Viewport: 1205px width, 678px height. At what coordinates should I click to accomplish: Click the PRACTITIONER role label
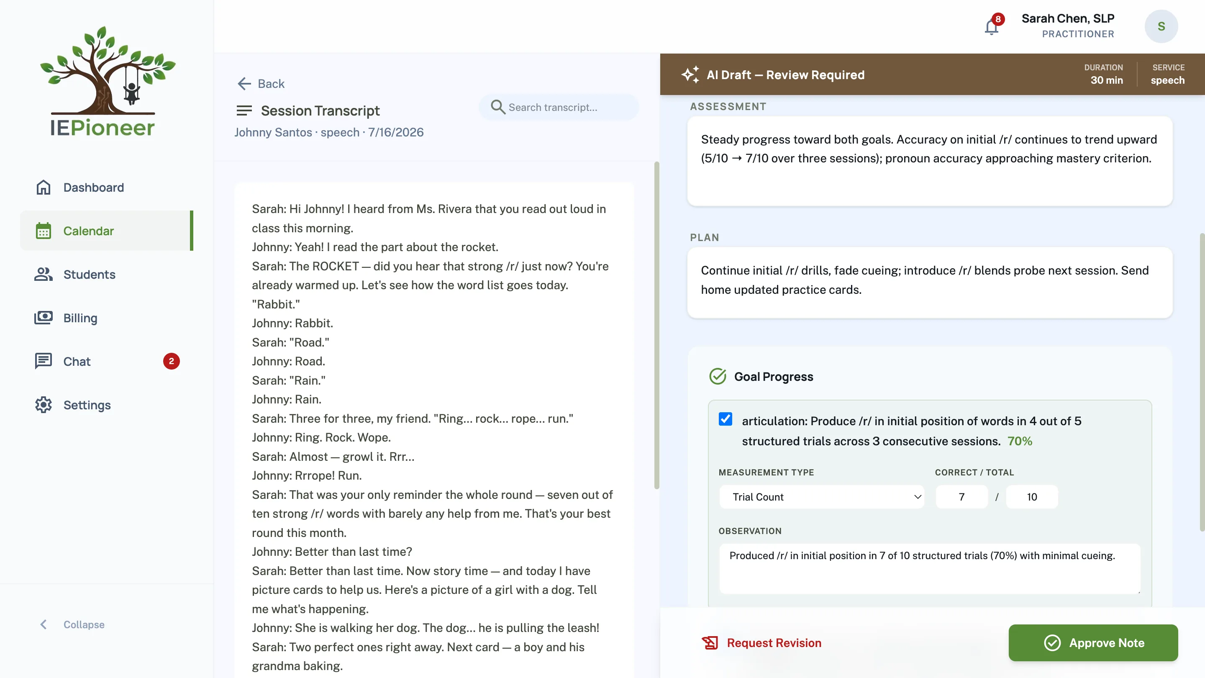point(1078,34)
